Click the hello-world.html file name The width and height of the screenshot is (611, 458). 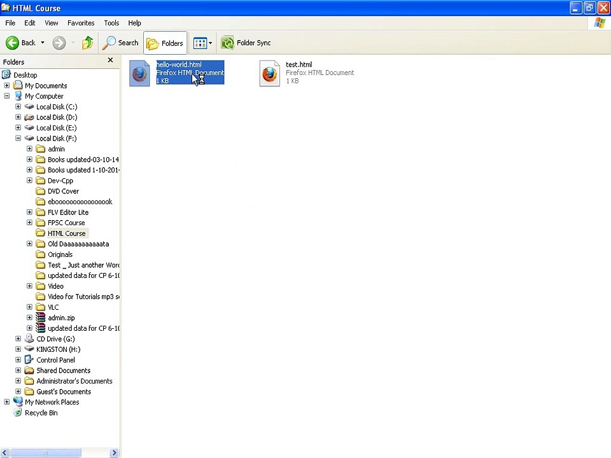click(x=179, y=65)
